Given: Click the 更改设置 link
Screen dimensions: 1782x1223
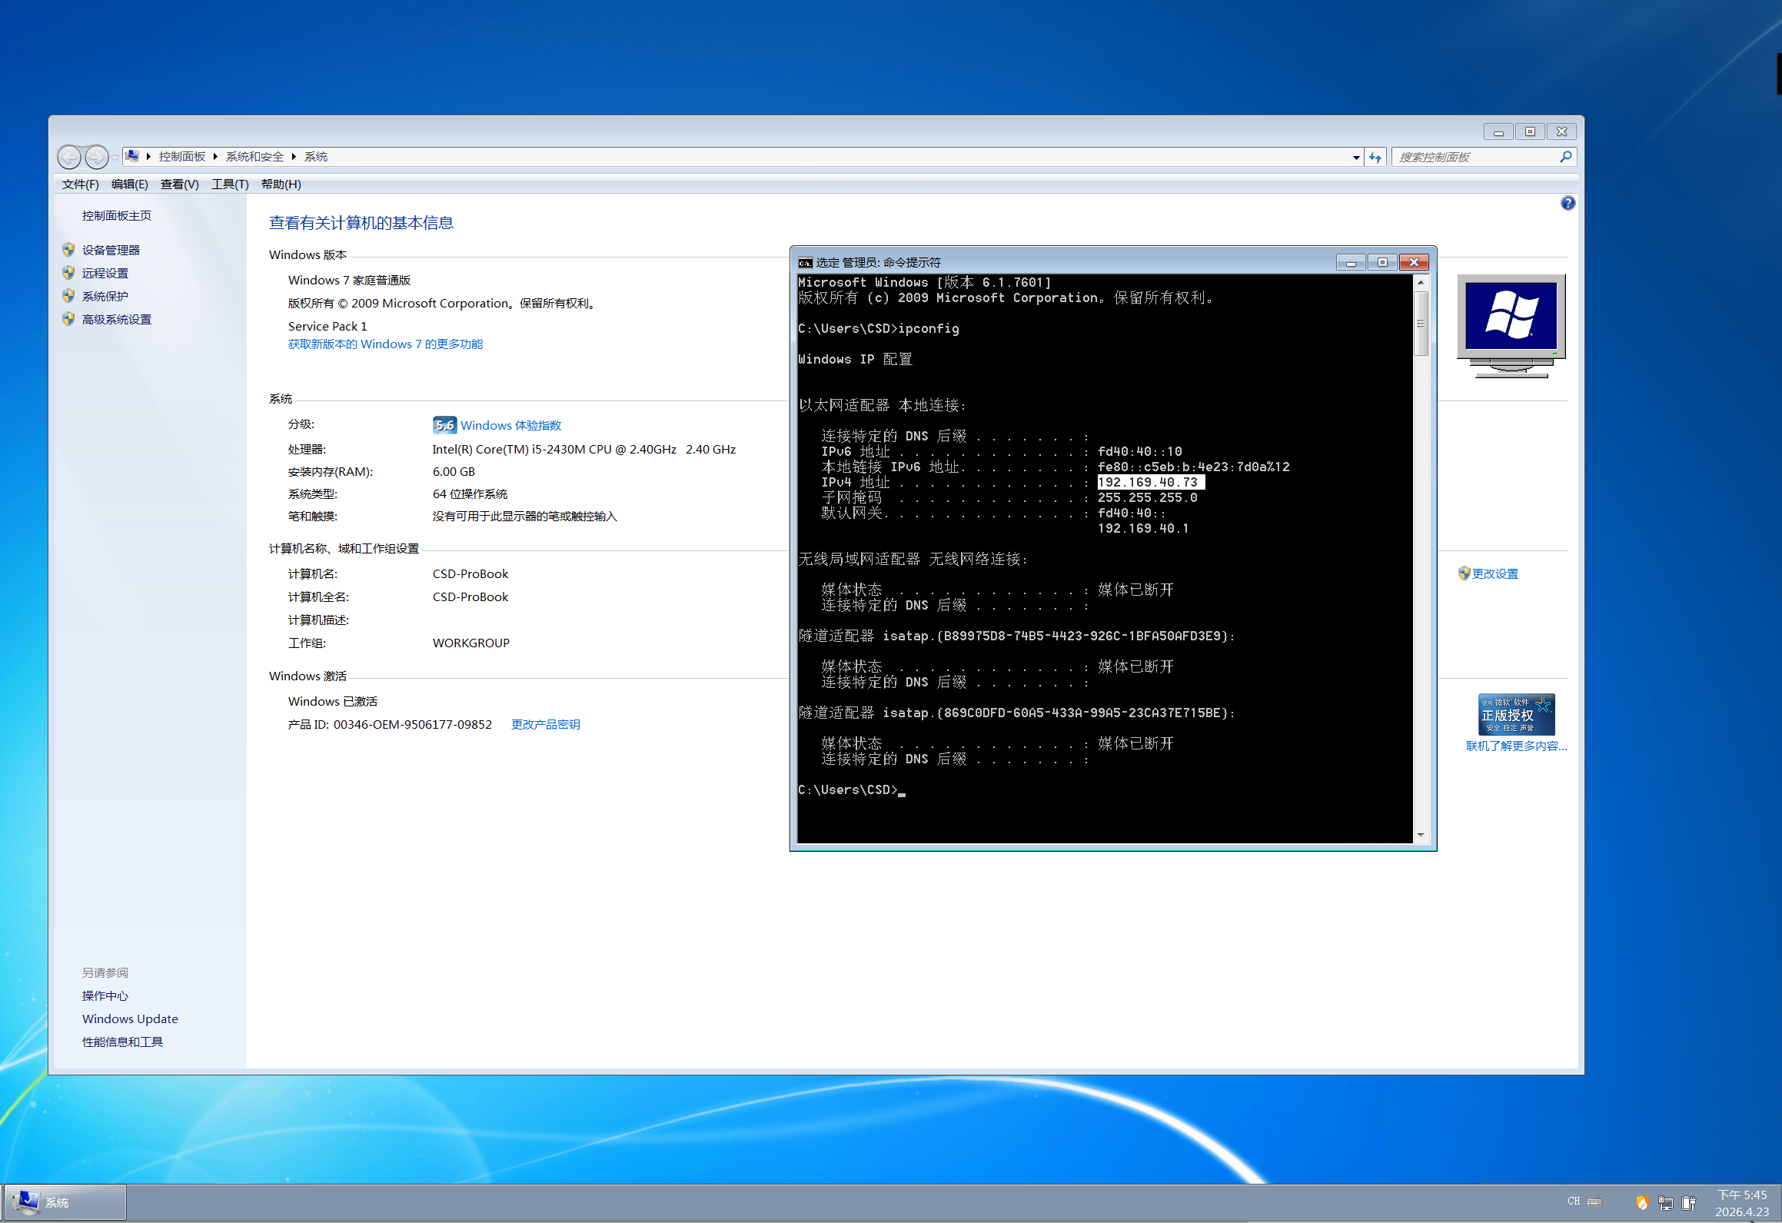Looking at the screenshot, I should [x=1494, y=573].
